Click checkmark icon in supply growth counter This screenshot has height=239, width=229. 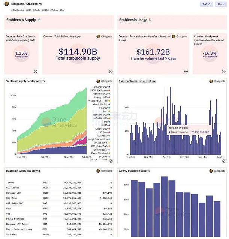(35, 71)
